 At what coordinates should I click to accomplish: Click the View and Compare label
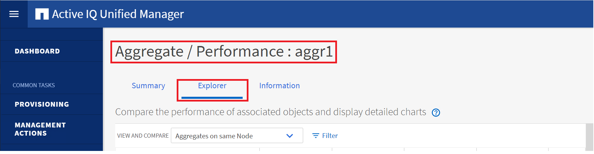(143, 136)
